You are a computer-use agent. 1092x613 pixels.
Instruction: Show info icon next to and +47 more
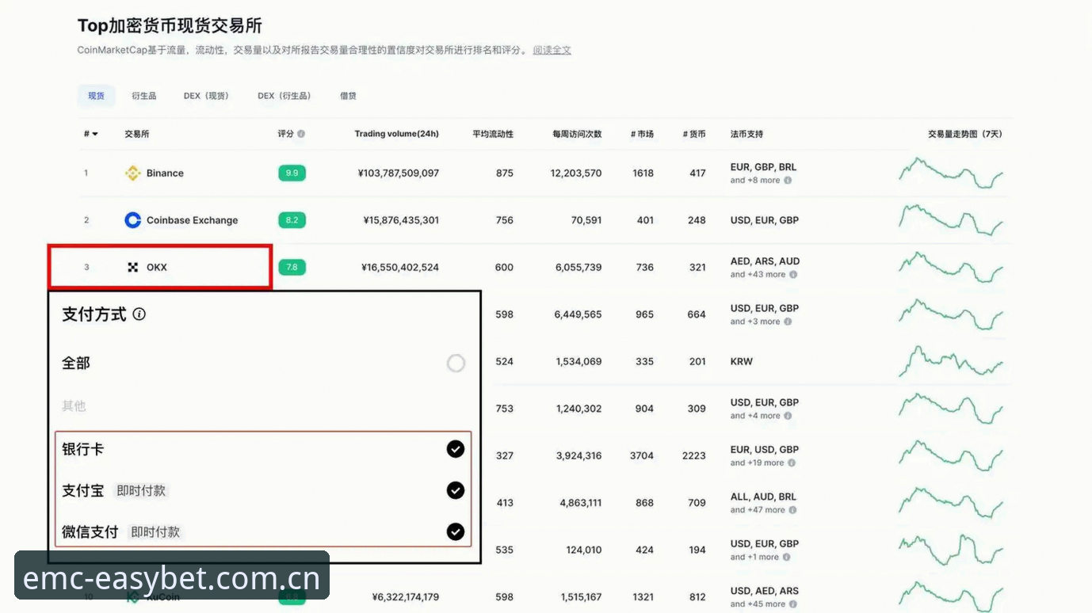pos(792,510)
